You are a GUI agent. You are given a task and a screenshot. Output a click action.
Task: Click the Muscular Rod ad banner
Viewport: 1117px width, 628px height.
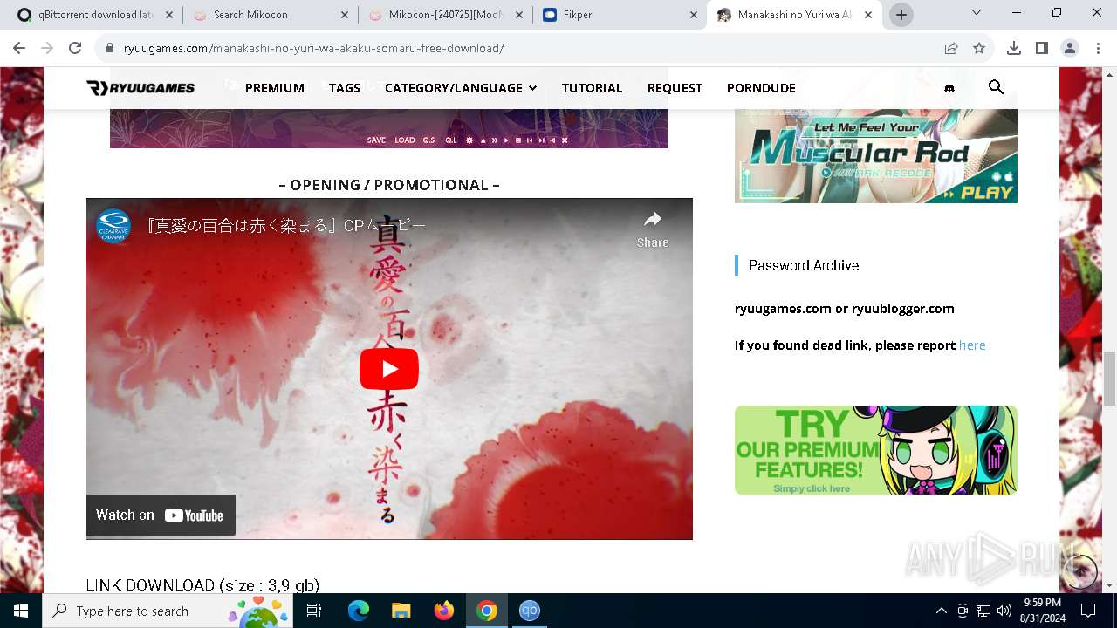(875, 155)
